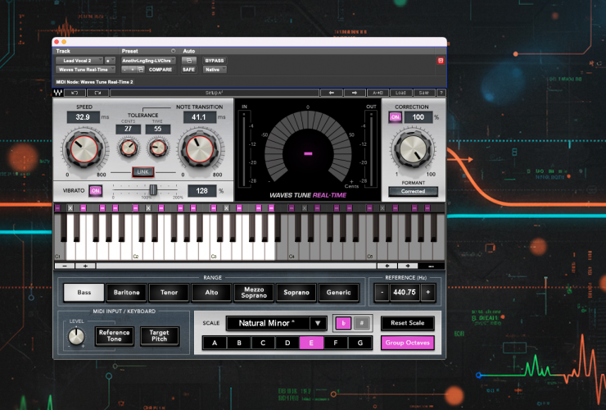
Task: Select the sharp (#) accidental button
Action: pyautogui.click(x=360, y=323)
